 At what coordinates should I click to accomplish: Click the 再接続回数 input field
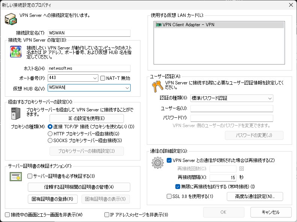223,169
